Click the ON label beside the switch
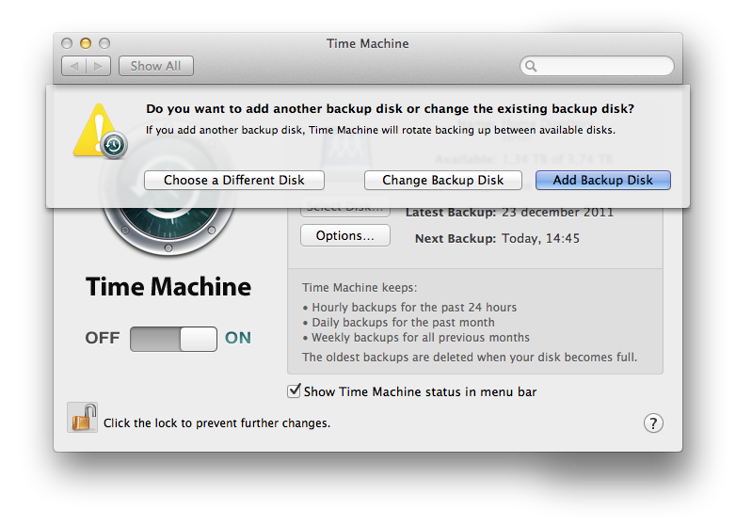The height and width of the screenshot is (526, 736). pyautogui.click(x=237, y=338)
